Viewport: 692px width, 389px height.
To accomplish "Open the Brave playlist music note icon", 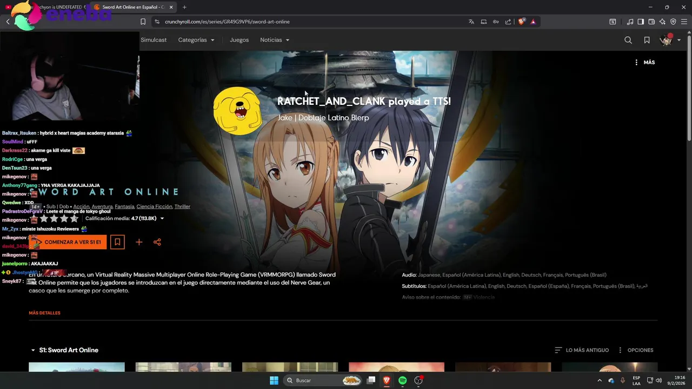I will [630, 22].
